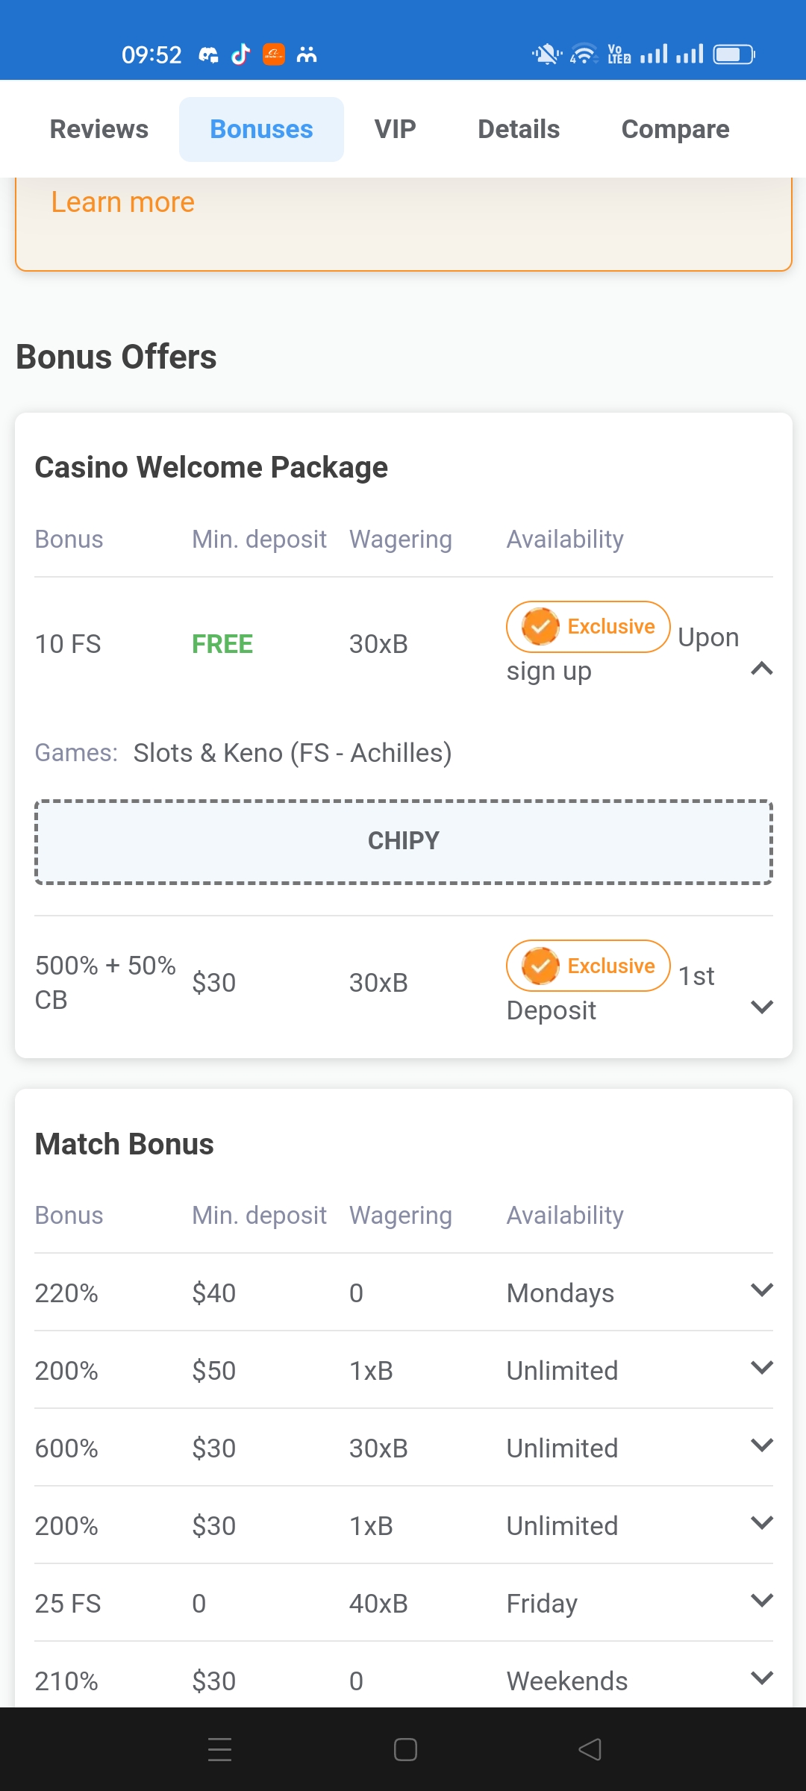Open the VIP tab
This screenshot has height=1791, width=806.
(395, 129)
